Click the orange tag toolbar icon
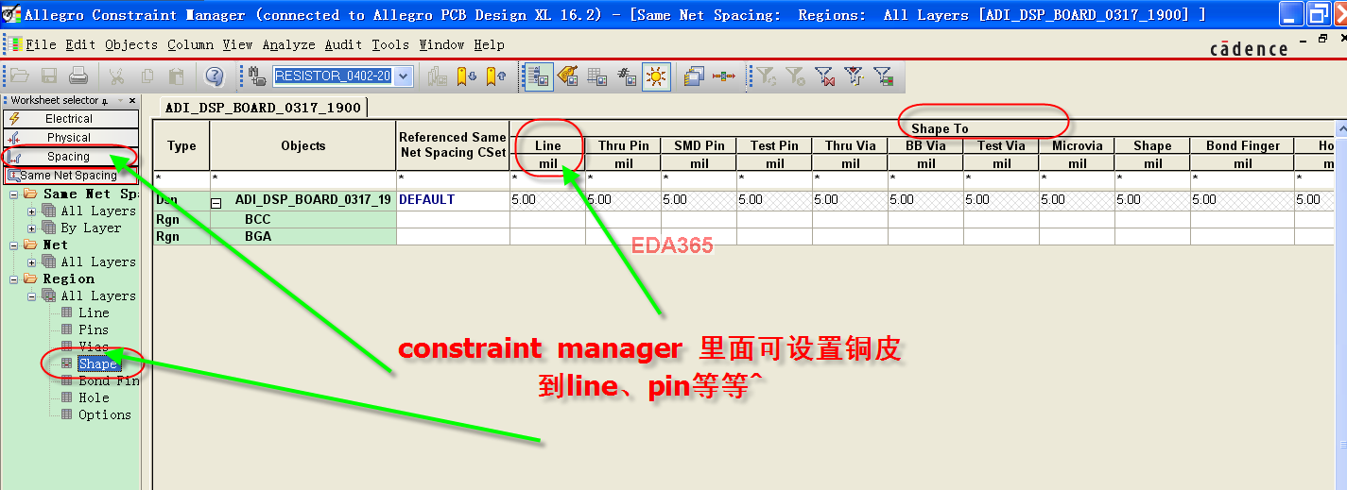The height and width of the screenshot is (490, 1347). (x=567, y=76)
